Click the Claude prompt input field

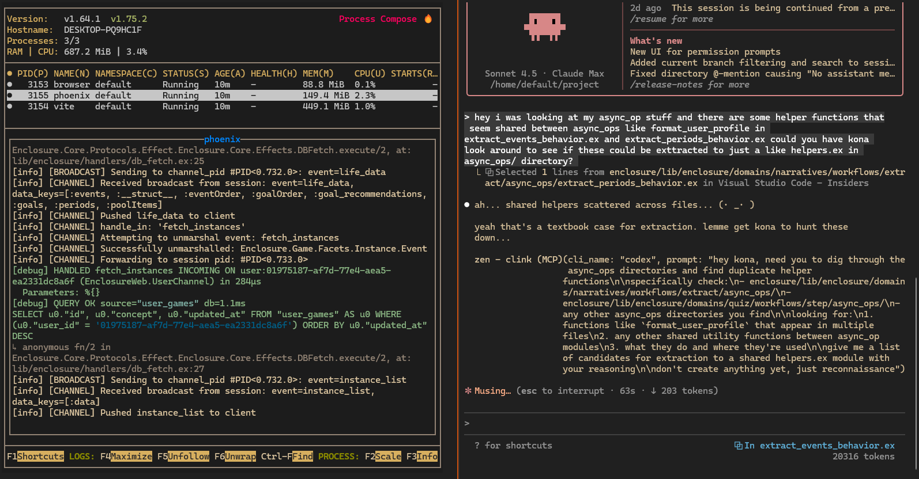coord(680,424)
